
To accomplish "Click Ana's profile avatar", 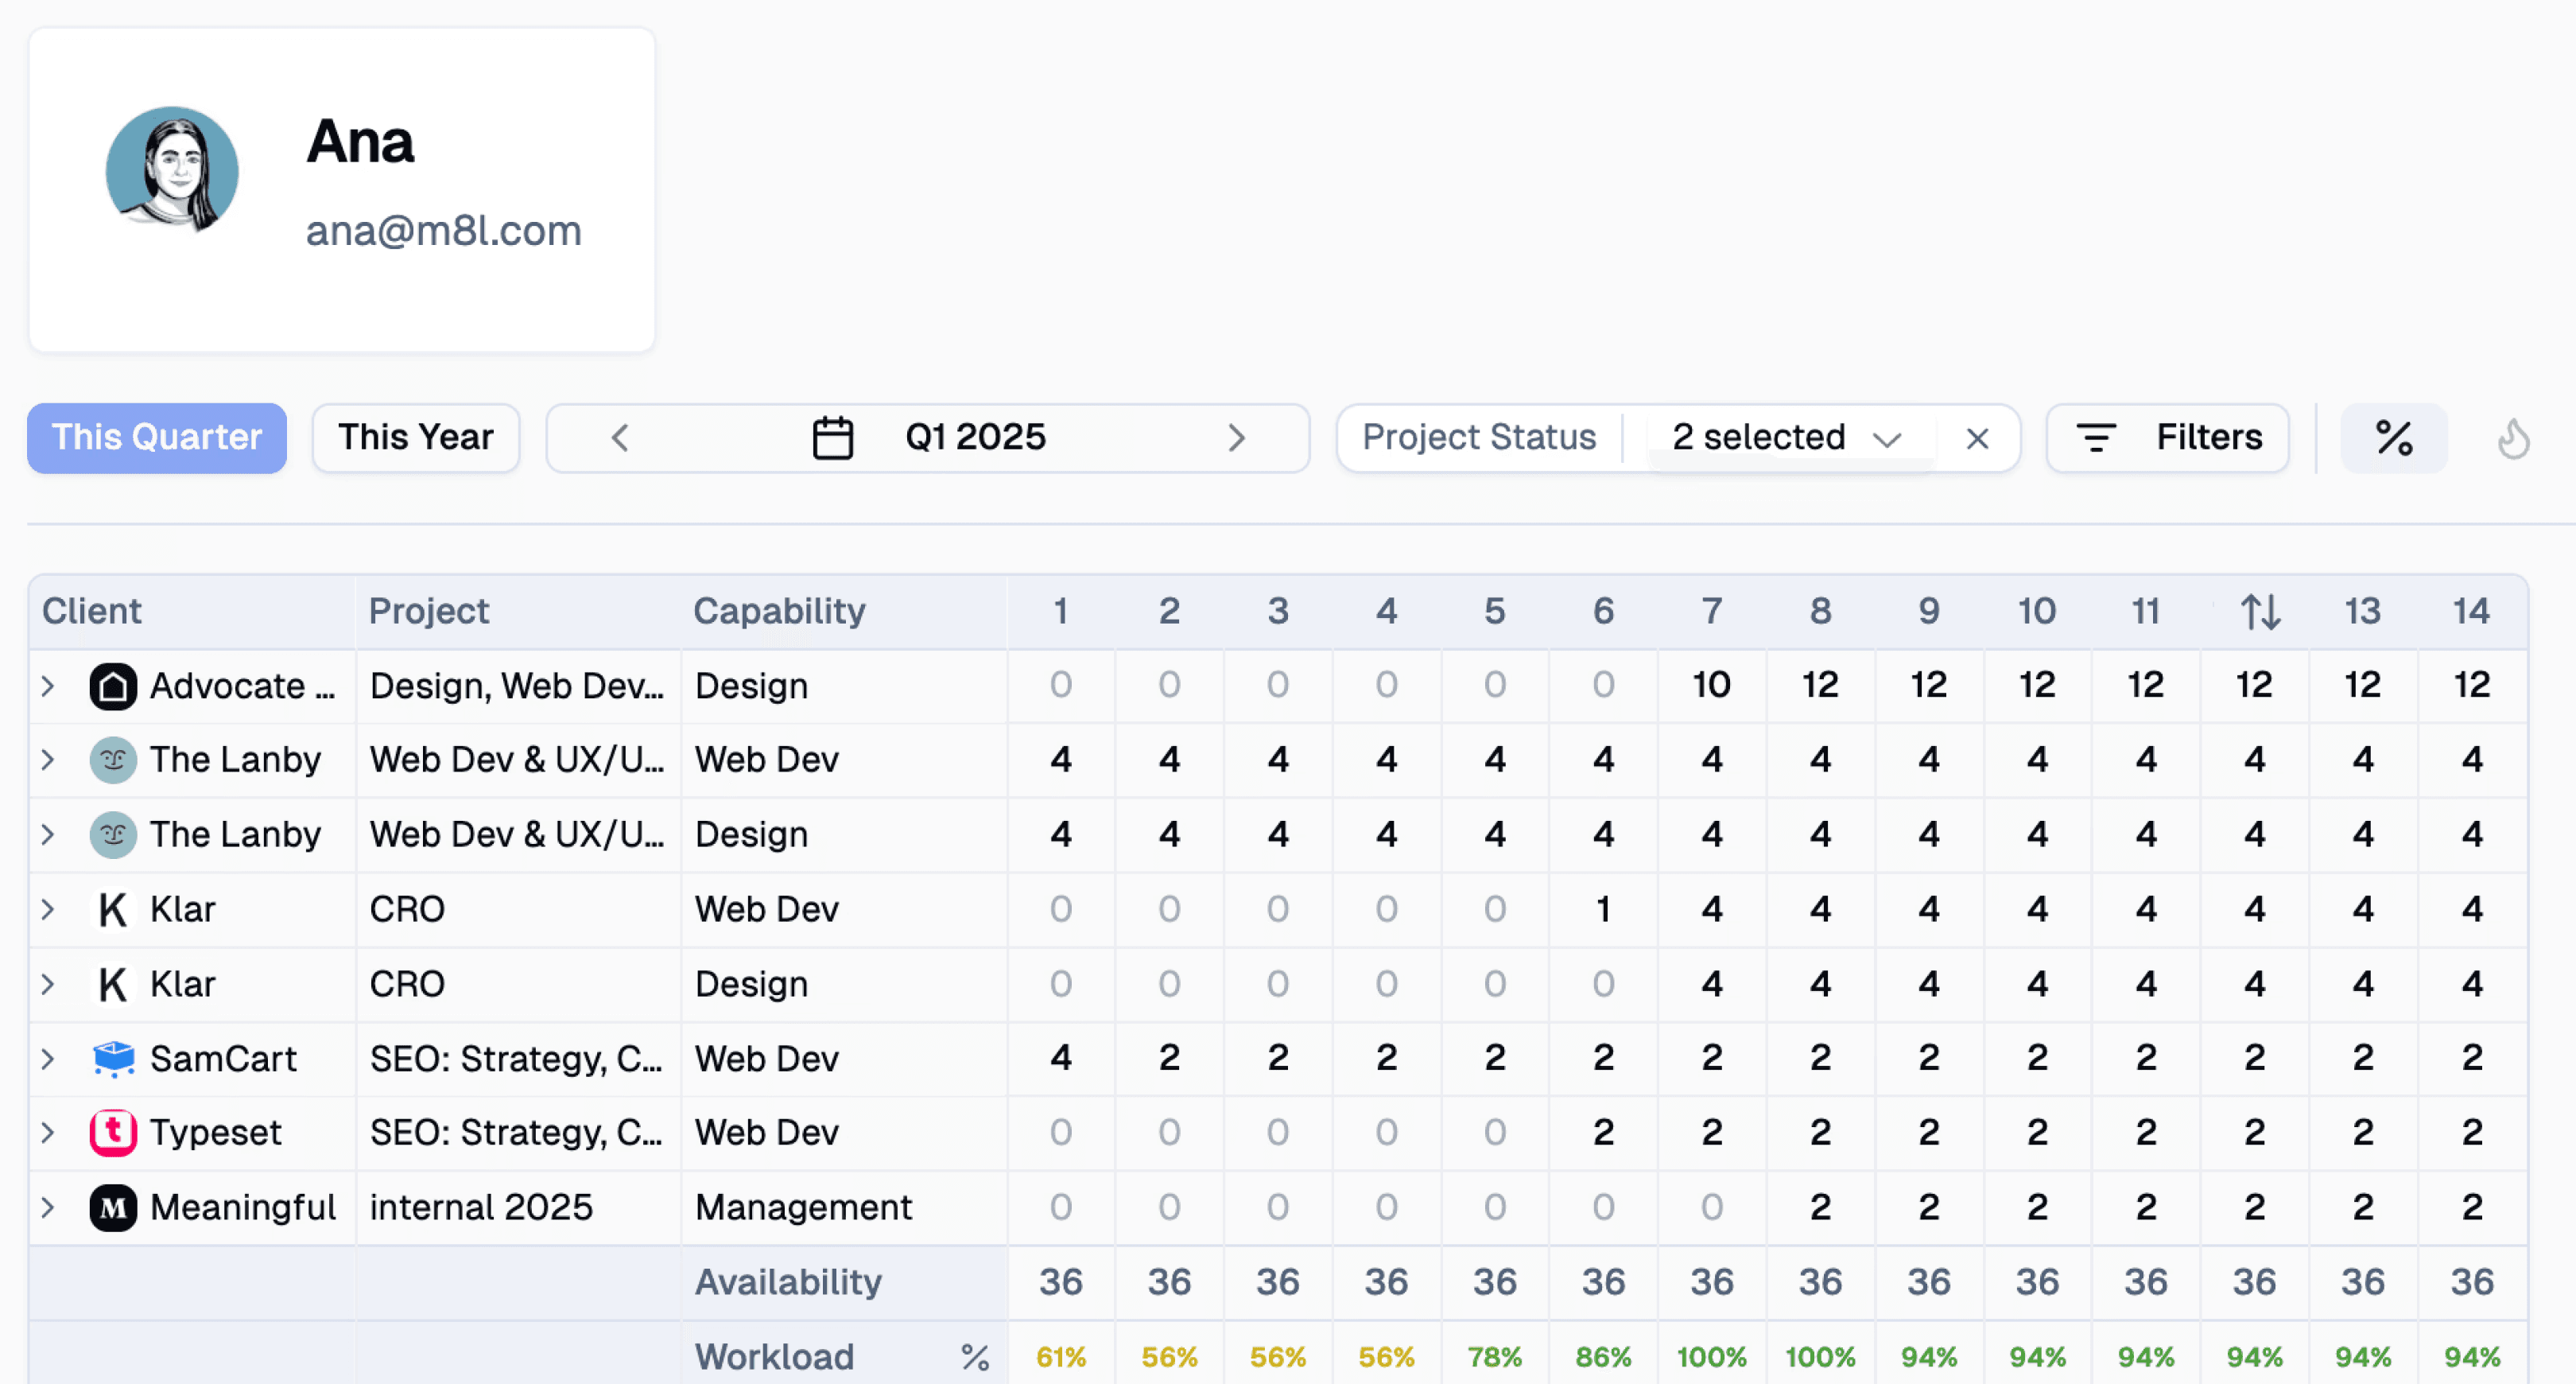I will click(172, 170).
